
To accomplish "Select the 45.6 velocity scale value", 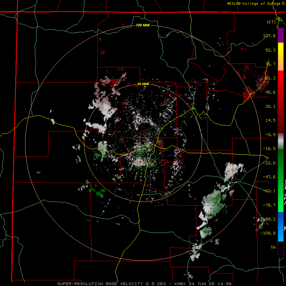I will pyautogui.click(x=270, y=92).
